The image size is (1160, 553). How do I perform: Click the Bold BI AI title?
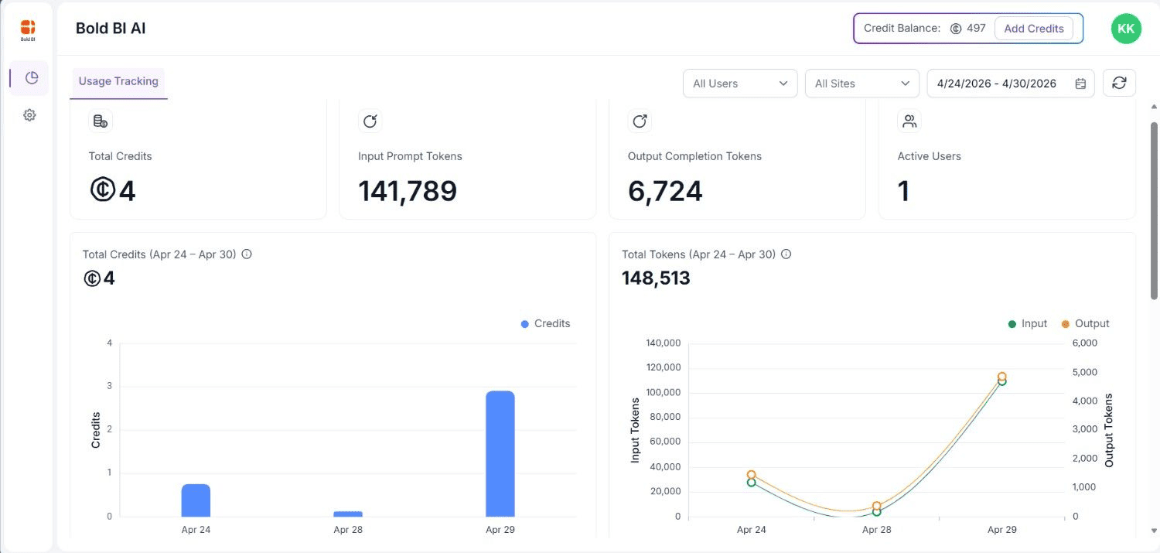click(x=111, y=29)
